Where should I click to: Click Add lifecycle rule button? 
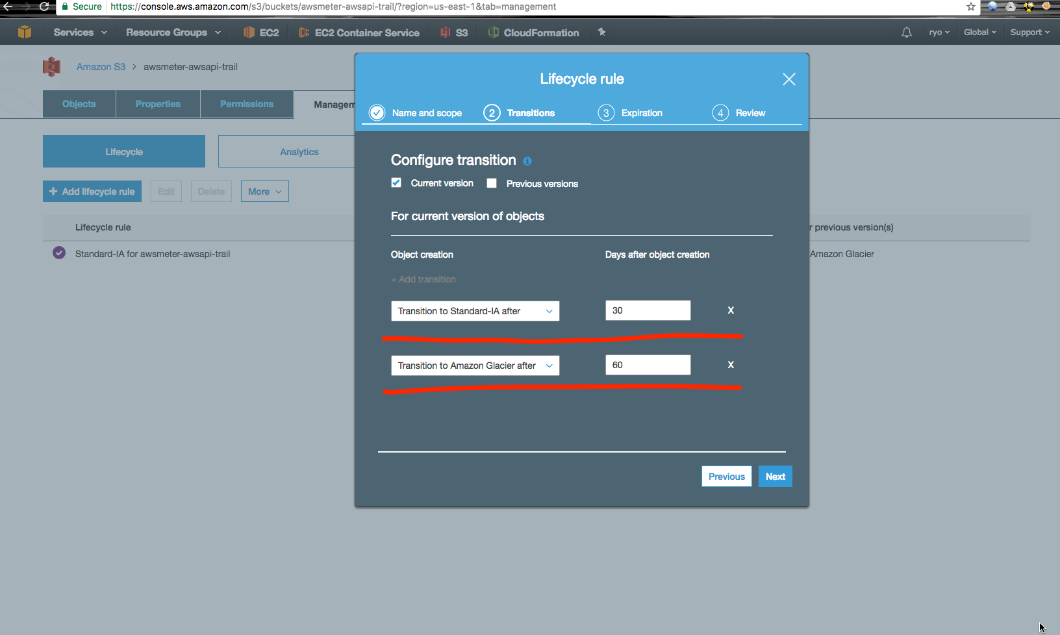[92, 192]
